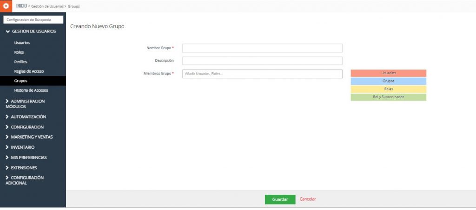Open Usuarios in the sidebar
Image resolution: width=476 pixels, height=210 pixels.
point(22,43)
